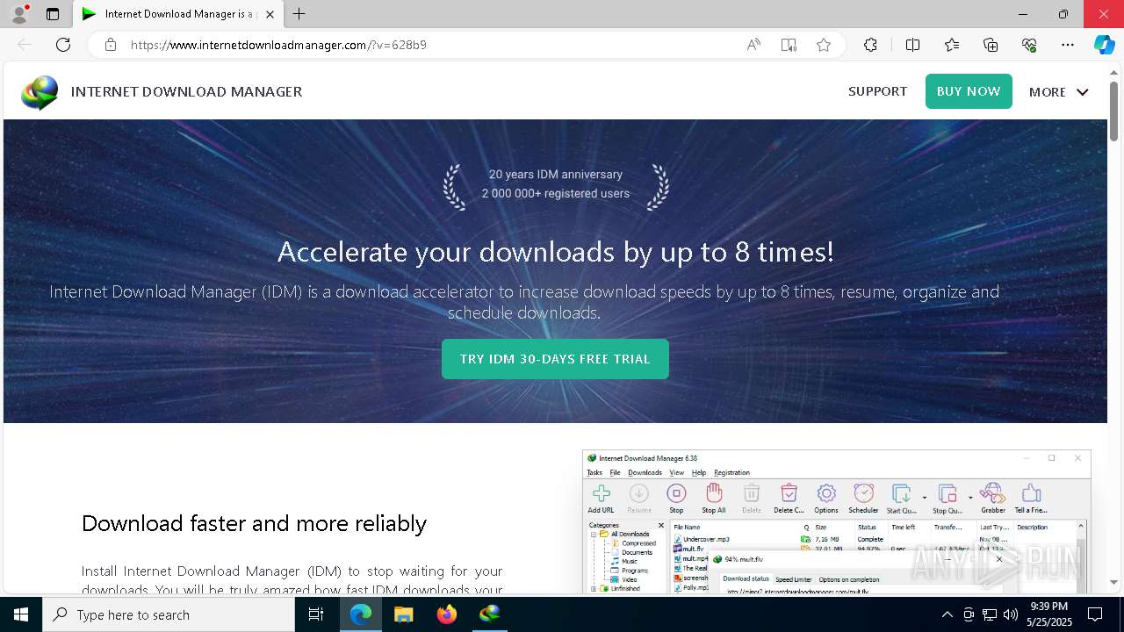This screenshot has height=632, width=1124.
Task: Click the IDM logo icon in the header
Action: [40, 92]
